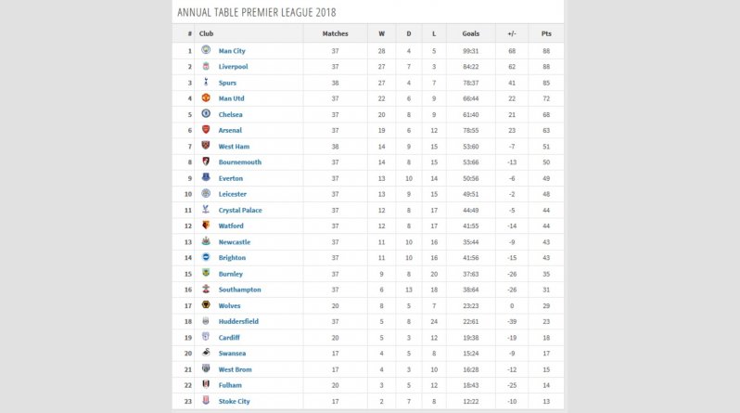Click the Man Utd red crest icon

click(206, 97)
